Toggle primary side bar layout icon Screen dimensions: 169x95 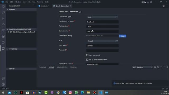pyautogui.click(x=143, y=2)
